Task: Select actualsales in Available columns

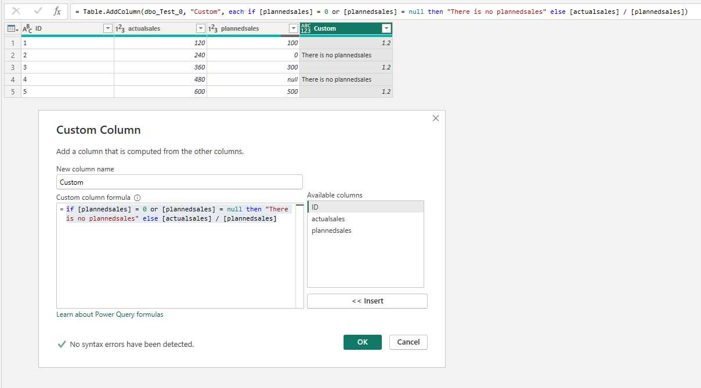Action: 366,219
